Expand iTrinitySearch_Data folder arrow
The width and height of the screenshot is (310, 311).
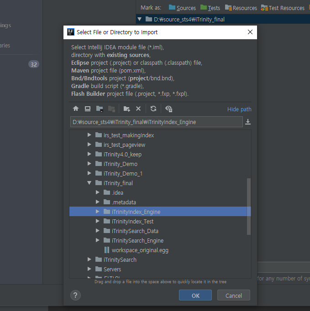(x=98, y=231)
